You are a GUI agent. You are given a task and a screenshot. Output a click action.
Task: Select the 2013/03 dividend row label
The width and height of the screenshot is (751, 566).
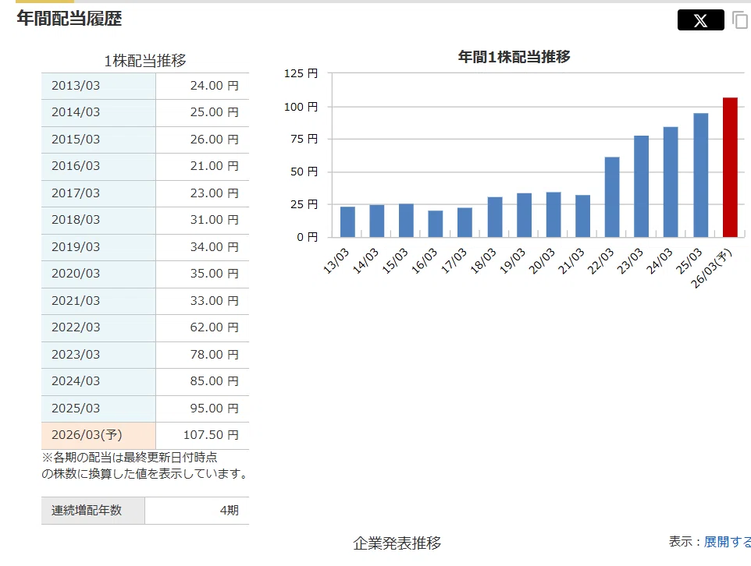coord(98,86)
